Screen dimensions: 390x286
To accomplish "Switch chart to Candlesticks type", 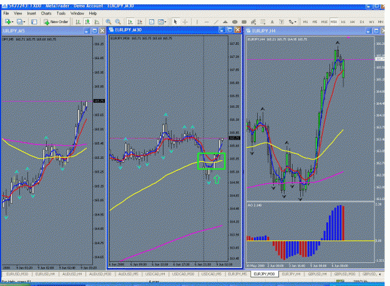I will (x=87, y=22).
